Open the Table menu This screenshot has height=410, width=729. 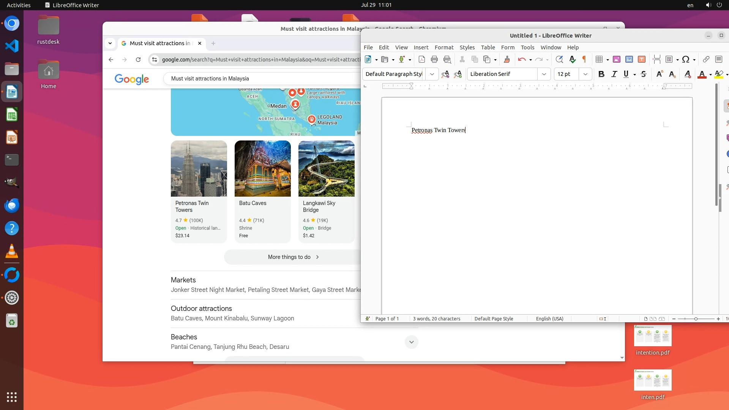click(488, 47)
